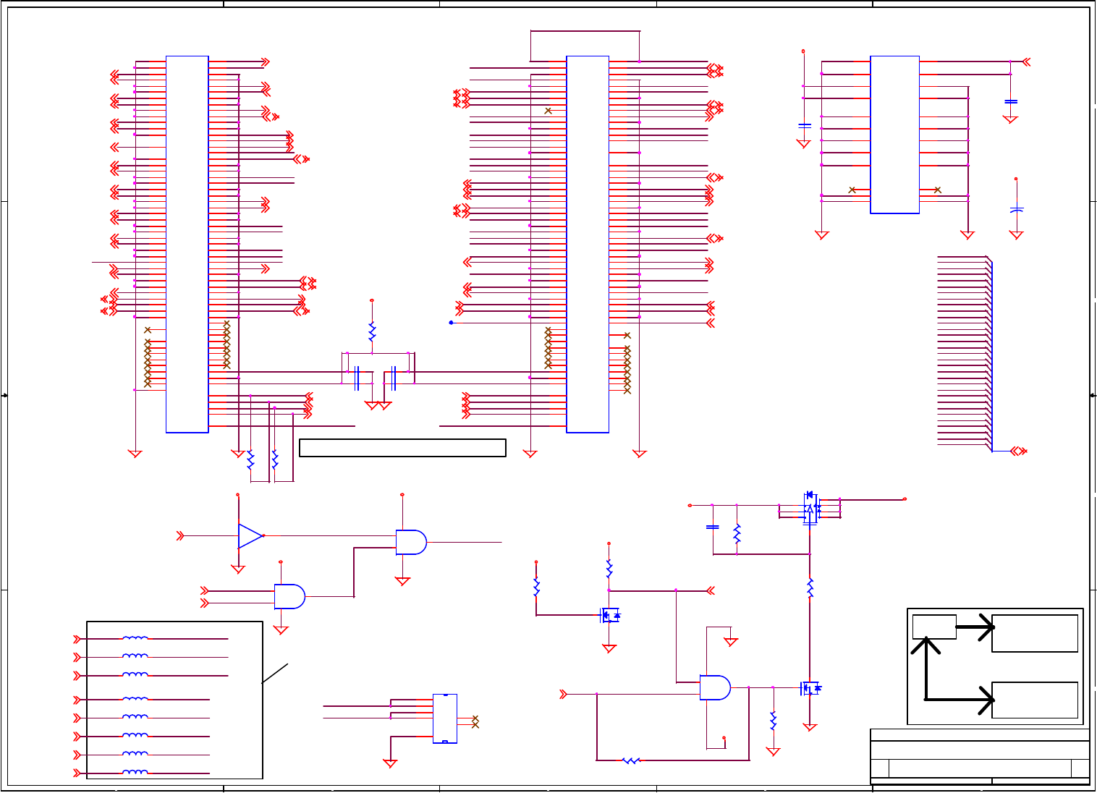Click the resistor above the two center capacitors
This screenshot has height=793, width=1097.
tap(372, 331)
